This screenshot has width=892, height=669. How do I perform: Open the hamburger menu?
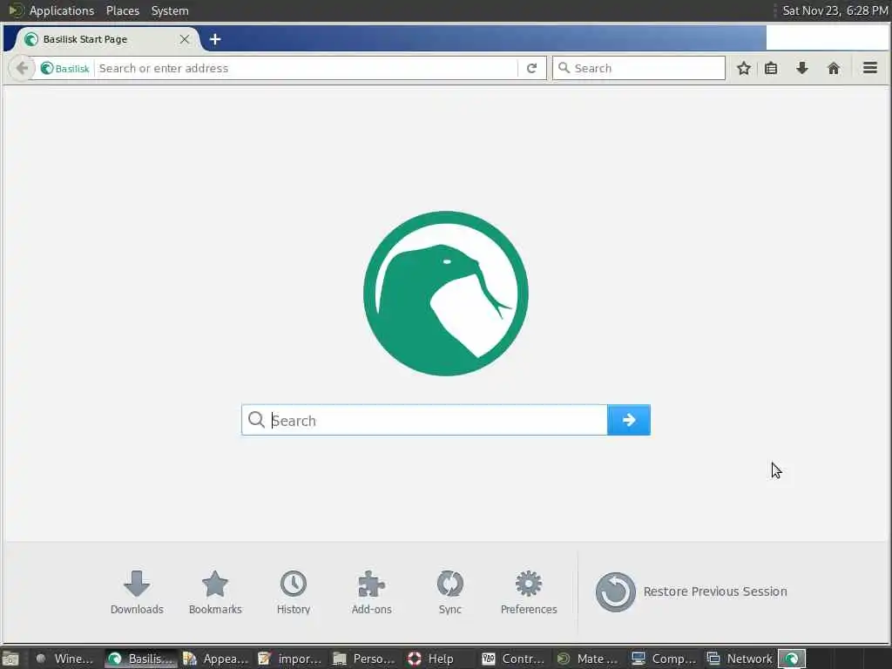click(870, 68)
